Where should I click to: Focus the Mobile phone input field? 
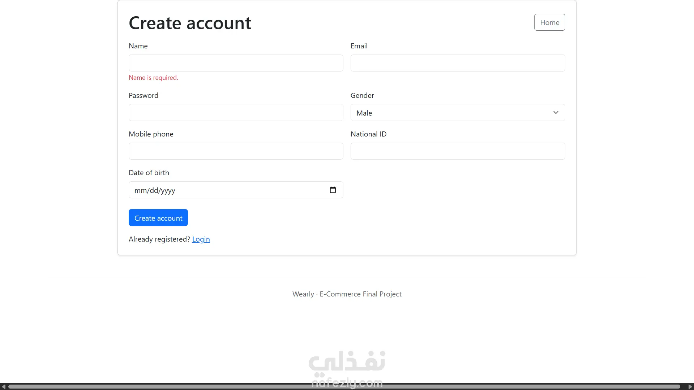(x=236, y=151)
